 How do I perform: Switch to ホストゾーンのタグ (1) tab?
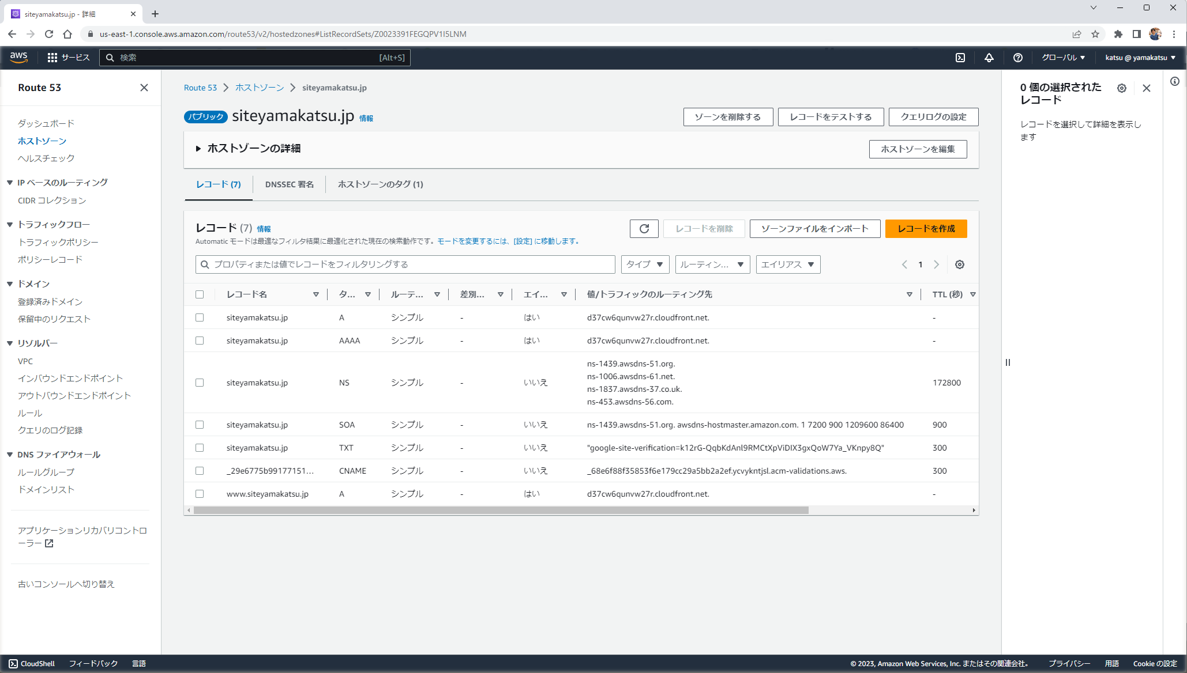click(381, 184)
